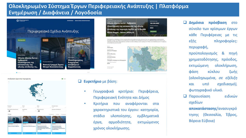
Task: Open the Αρμοδιότητα filter dropdown
Action: tap(29, 111)
